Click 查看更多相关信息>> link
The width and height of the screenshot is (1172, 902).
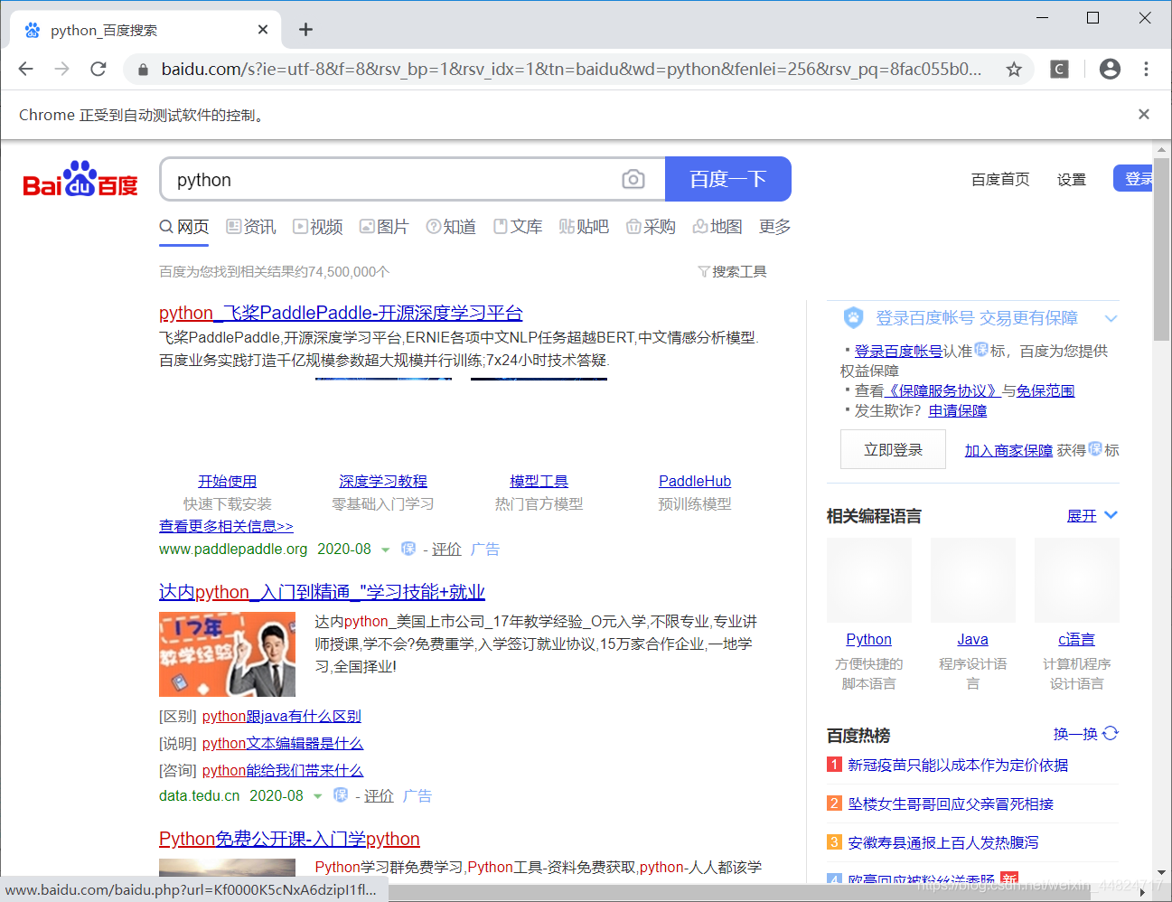point(226,526)
